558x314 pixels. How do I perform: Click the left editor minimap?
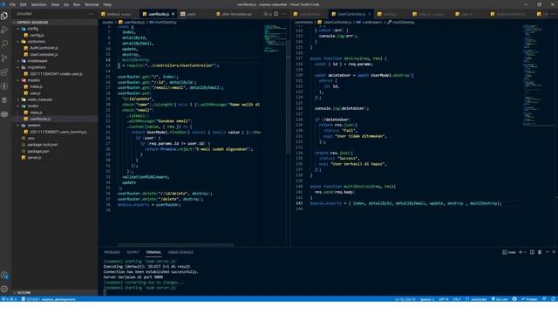[275, 38]
